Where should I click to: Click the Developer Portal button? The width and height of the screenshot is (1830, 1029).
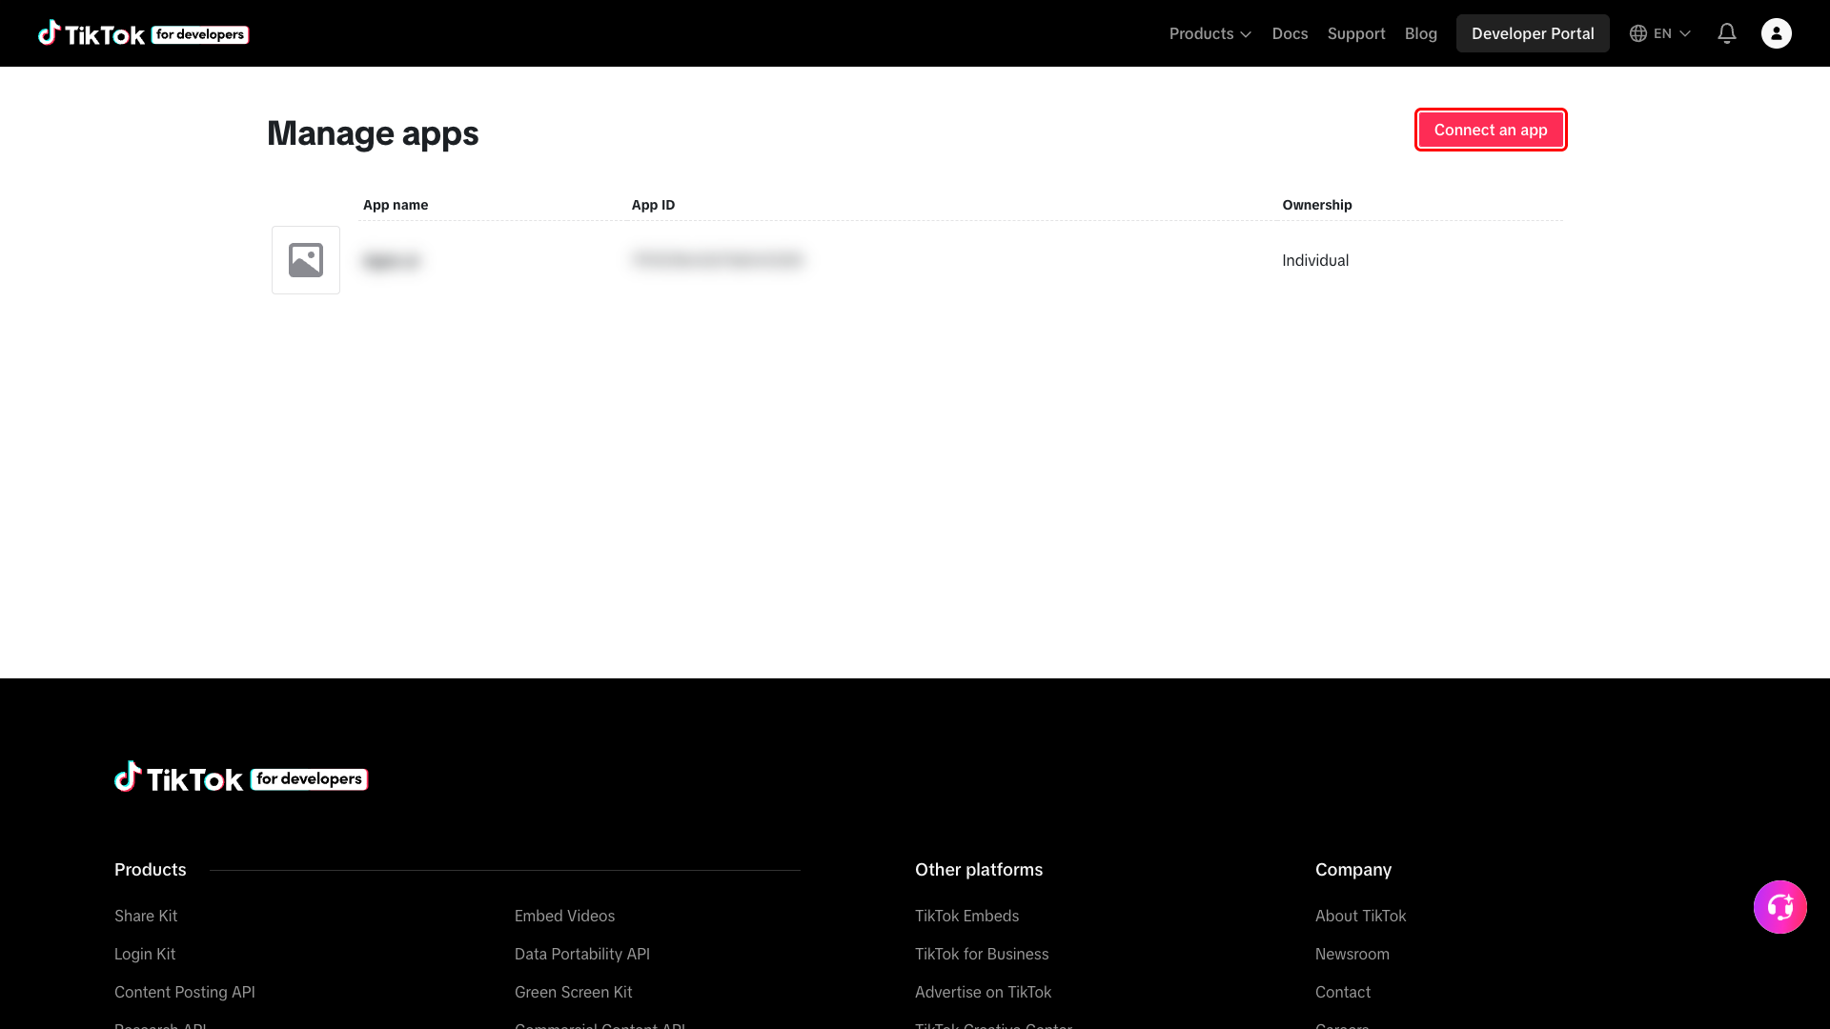coord(1533,33)
